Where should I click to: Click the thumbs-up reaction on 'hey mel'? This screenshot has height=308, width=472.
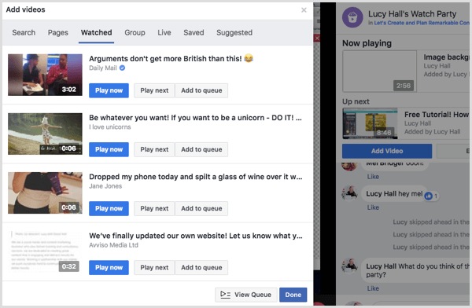pos(429,196)
